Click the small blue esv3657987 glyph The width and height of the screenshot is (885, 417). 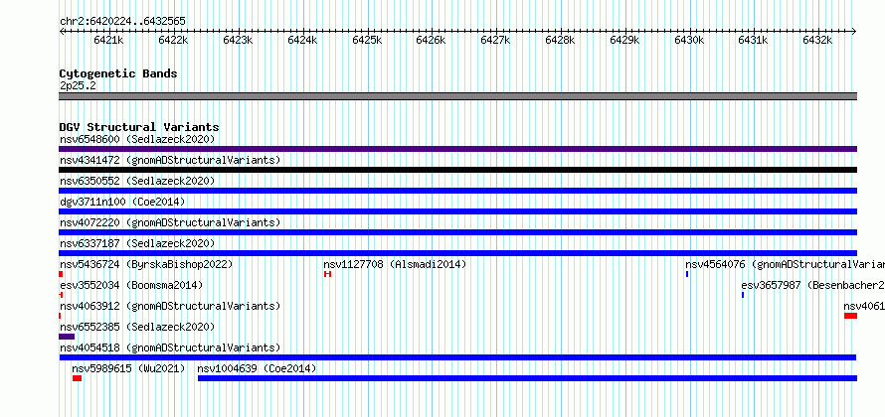click(x=743, y=295)
